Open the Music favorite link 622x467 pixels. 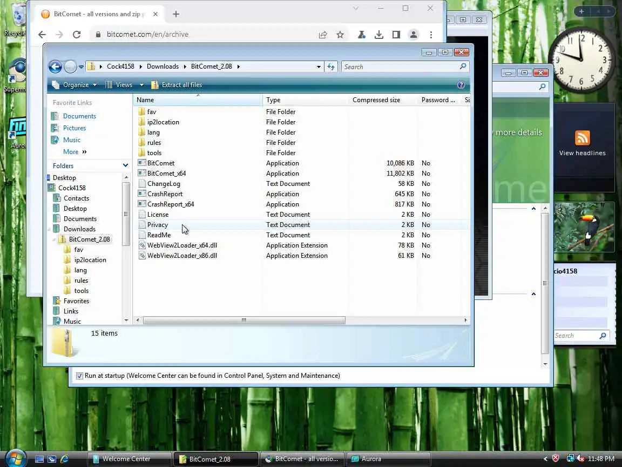(x=72, y=140)
